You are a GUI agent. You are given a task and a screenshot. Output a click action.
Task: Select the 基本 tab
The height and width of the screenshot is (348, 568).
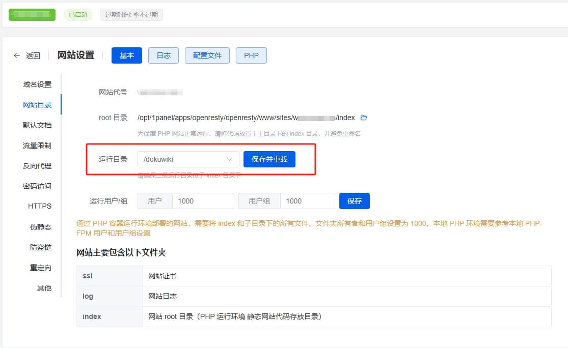click(126, 55)
